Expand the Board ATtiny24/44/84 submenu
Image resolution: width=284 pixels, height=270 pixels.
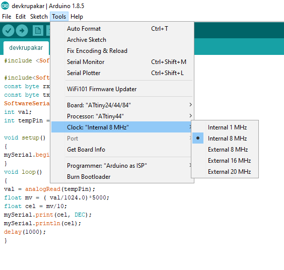[x=122, y=105]
